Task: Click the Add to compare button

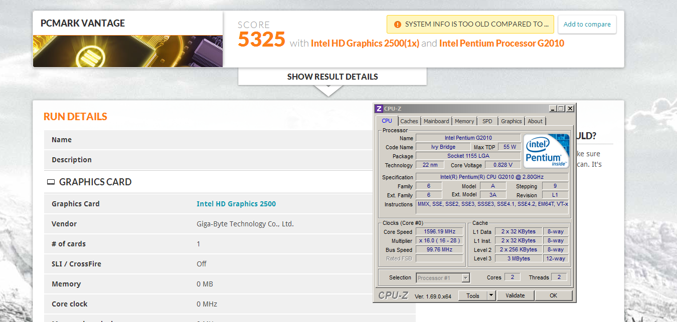Action: (x=587, y=24)
